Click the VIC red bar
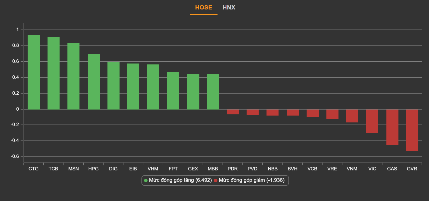Image resolution: width=429 pixels, height=201 pixels. (x=372, y=121)
